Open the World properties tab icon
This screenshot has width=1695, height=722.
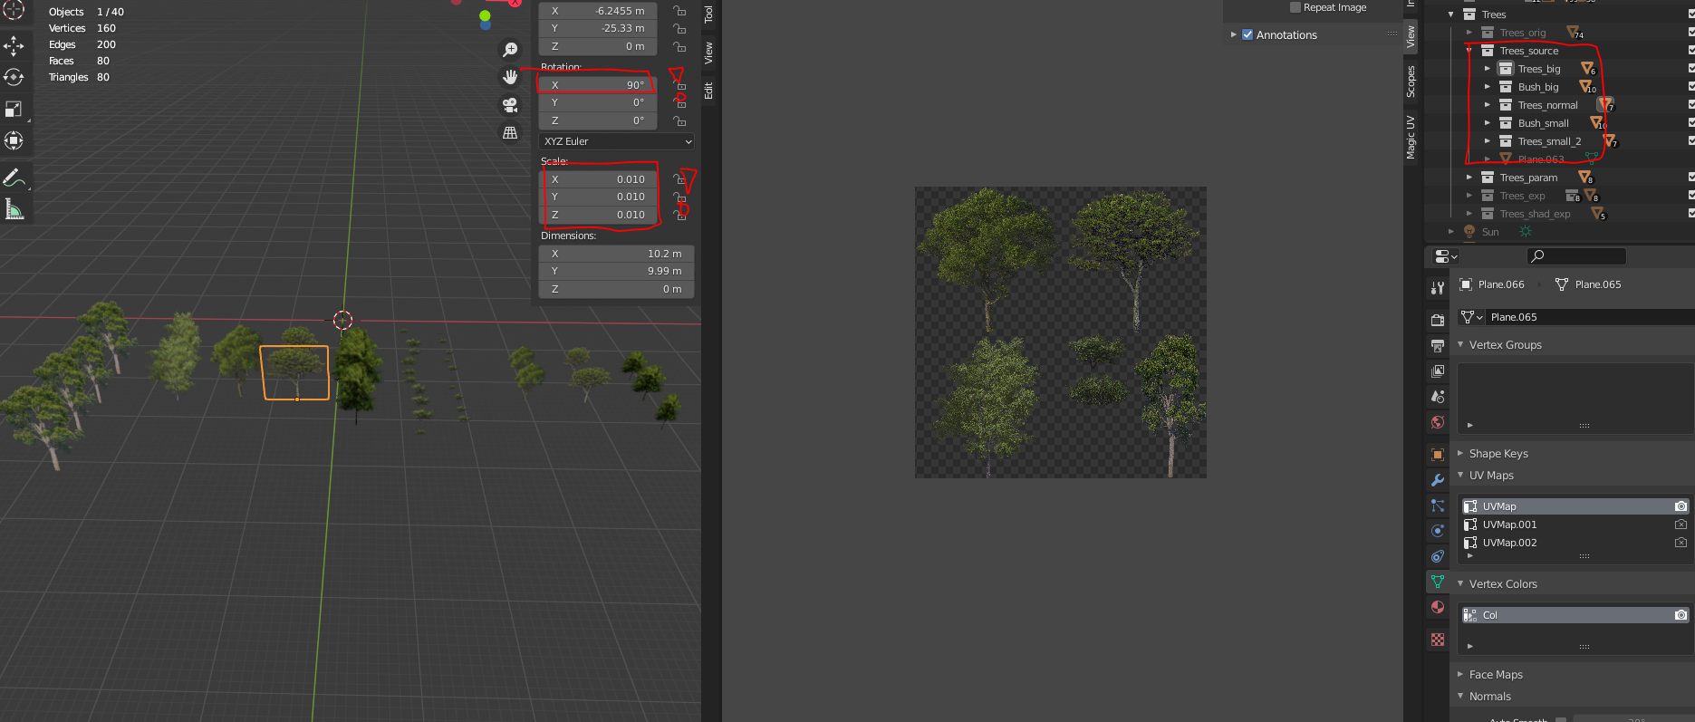point(1438,422)
